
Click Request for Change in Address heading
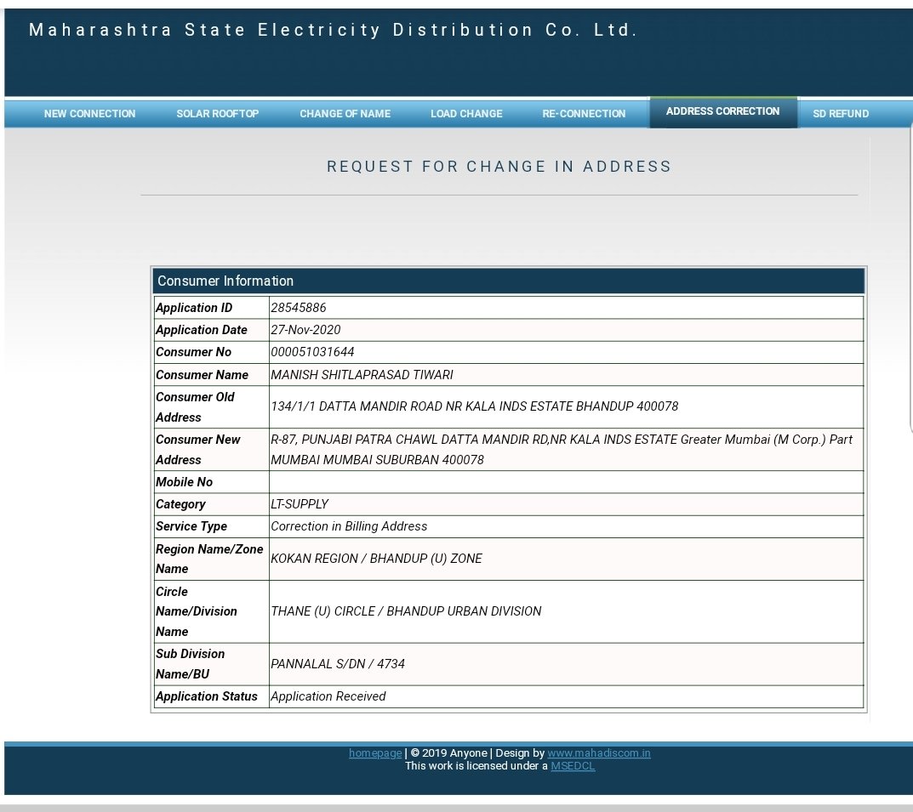coord(499,167)
